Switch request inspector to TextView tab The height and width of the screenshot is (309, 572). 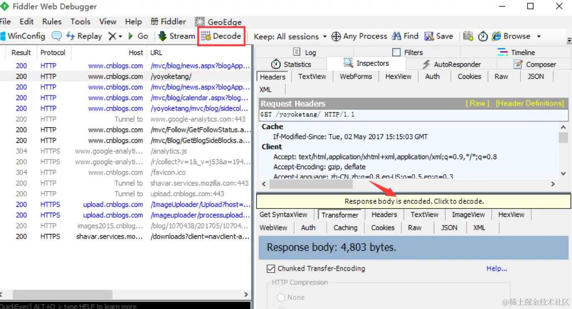pyautogui.click(x=312, y=76)
